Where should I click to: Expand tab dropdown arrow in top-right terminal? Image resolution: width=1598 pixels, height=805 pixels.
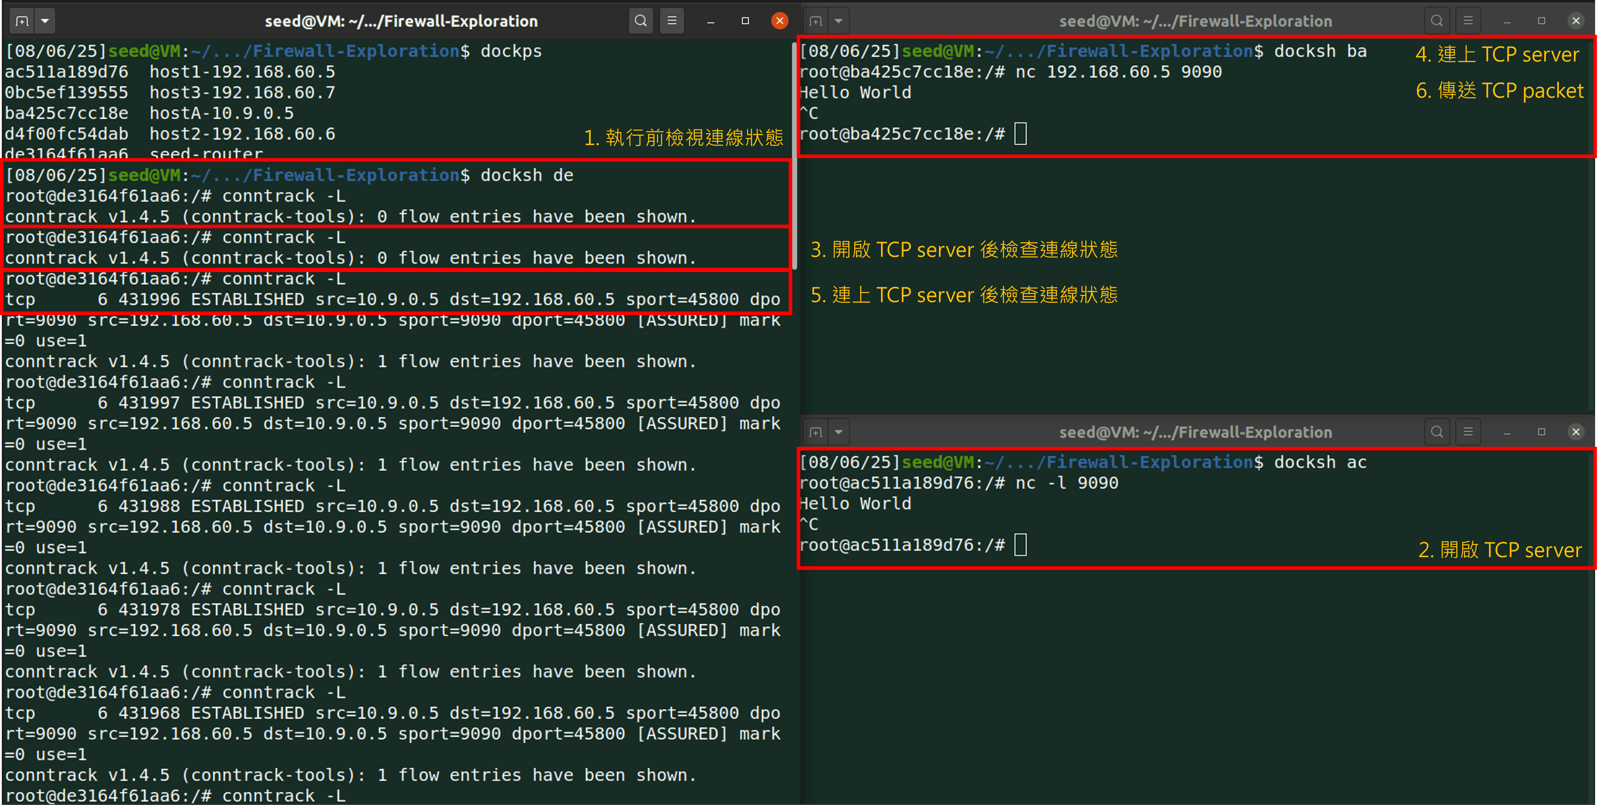pyautogui.click(x=839, y=21)
